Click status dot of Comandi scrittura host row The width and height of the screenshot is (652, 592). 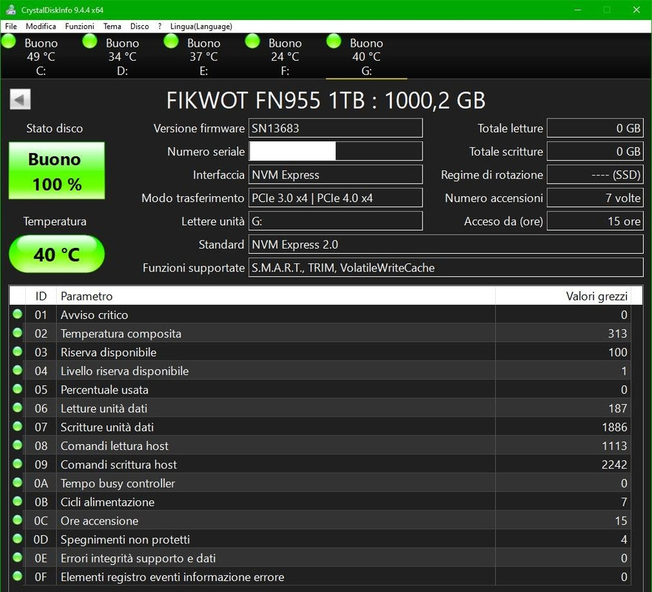tap(18, 463)
